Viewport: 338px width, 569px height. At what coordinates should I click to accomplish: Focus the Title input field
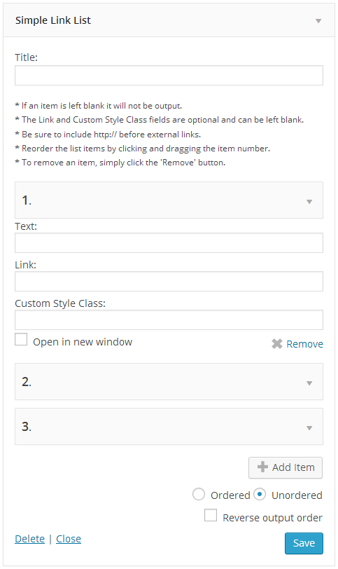(x=169, y=76)
